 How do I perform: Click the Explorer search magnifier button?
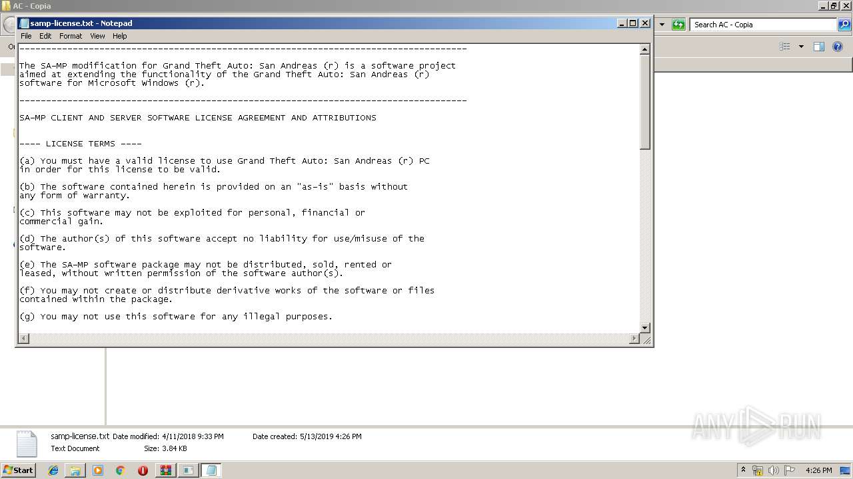pos(844,25)
